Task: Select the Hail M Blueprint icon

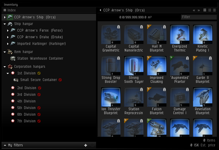Action: [157, 34]
